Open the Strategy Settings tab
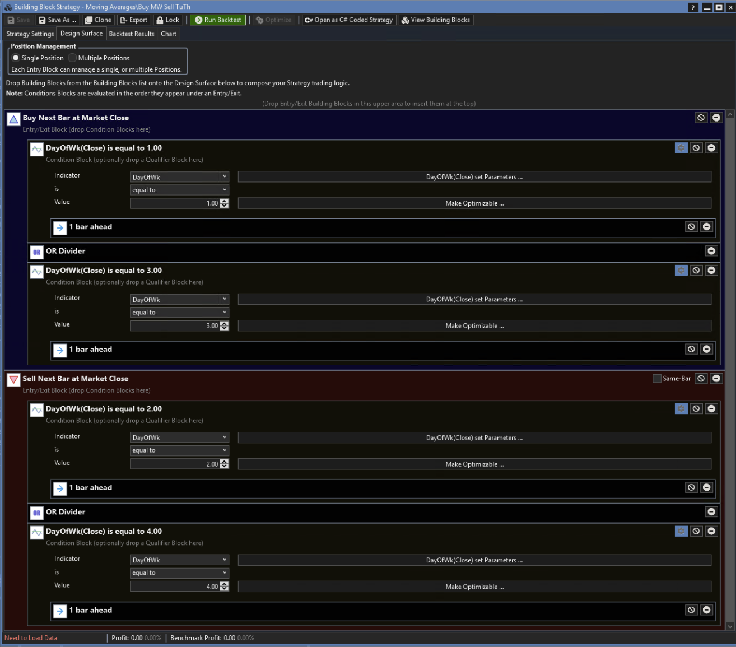736x647 pixels. click(30, 34)
